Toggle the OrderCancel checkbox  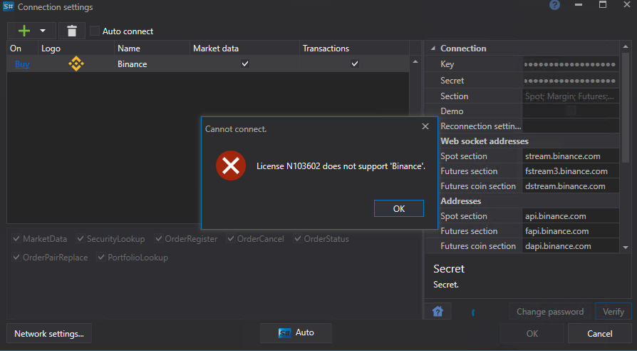click(231, 239)
